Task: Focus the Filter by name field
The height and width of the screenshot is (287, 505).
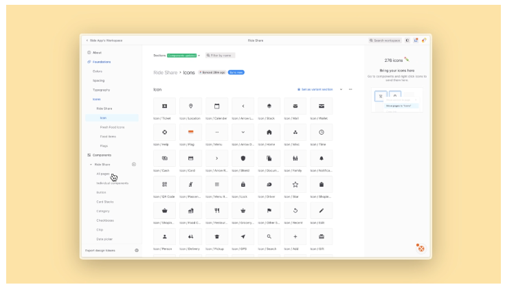Action: [x=221, y=56]
